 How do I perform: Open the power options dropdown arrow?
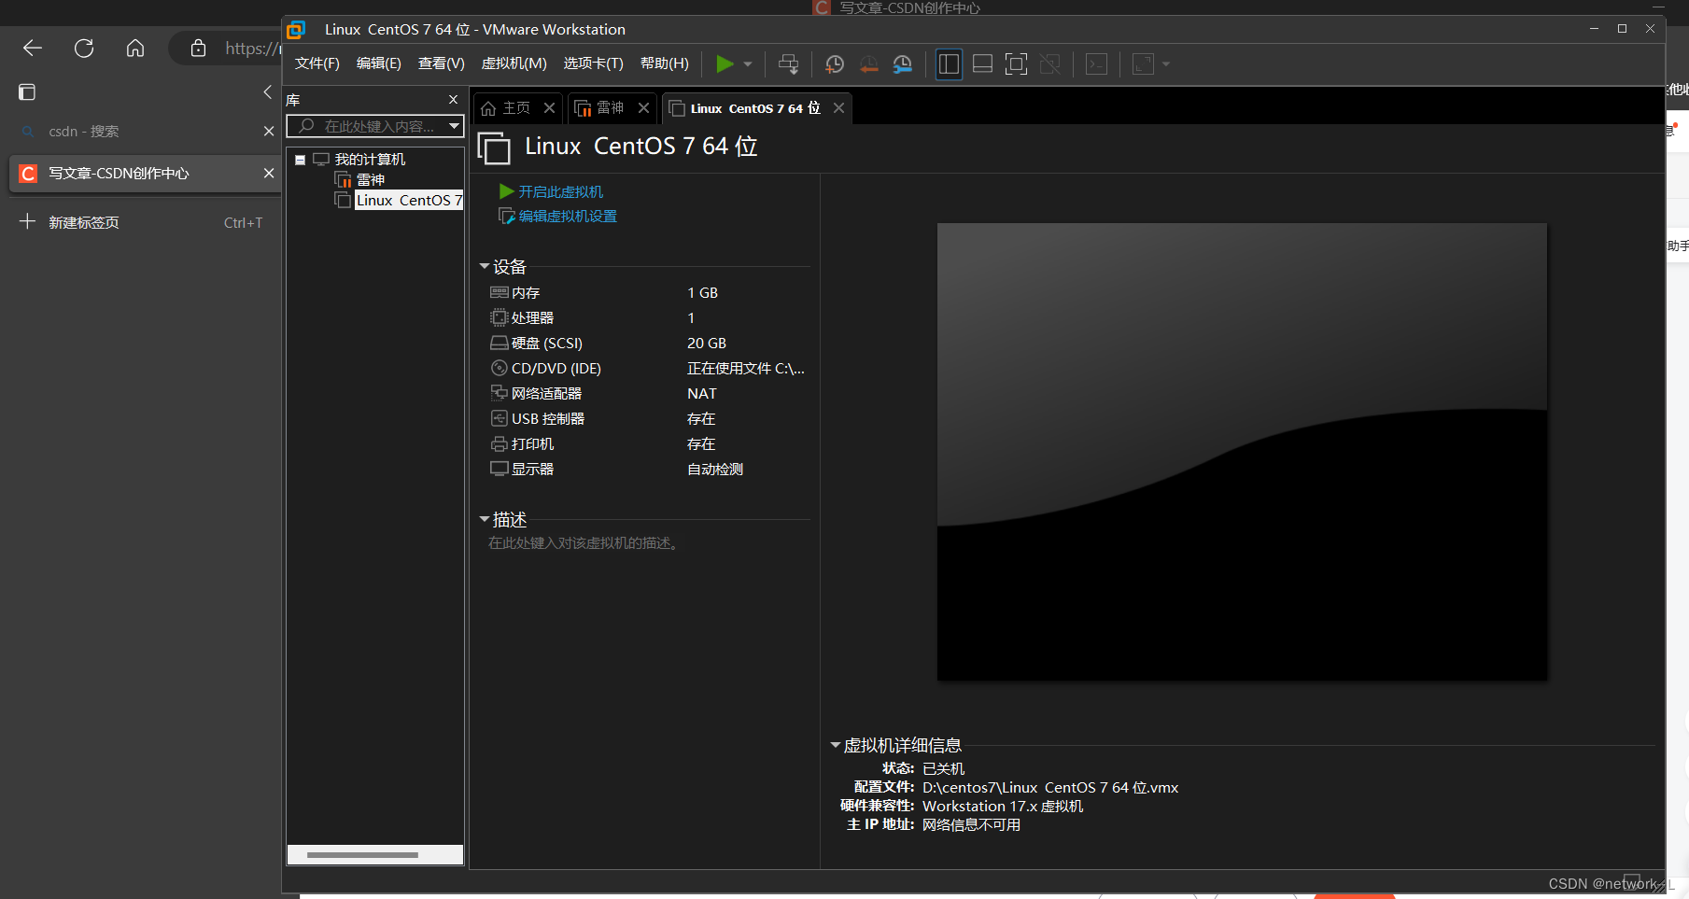click(748, 64)
